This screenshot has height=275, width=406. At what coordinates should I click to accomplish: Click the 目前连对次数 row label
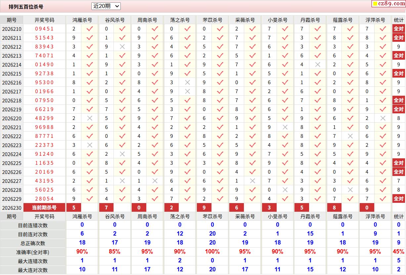(33, 234)
